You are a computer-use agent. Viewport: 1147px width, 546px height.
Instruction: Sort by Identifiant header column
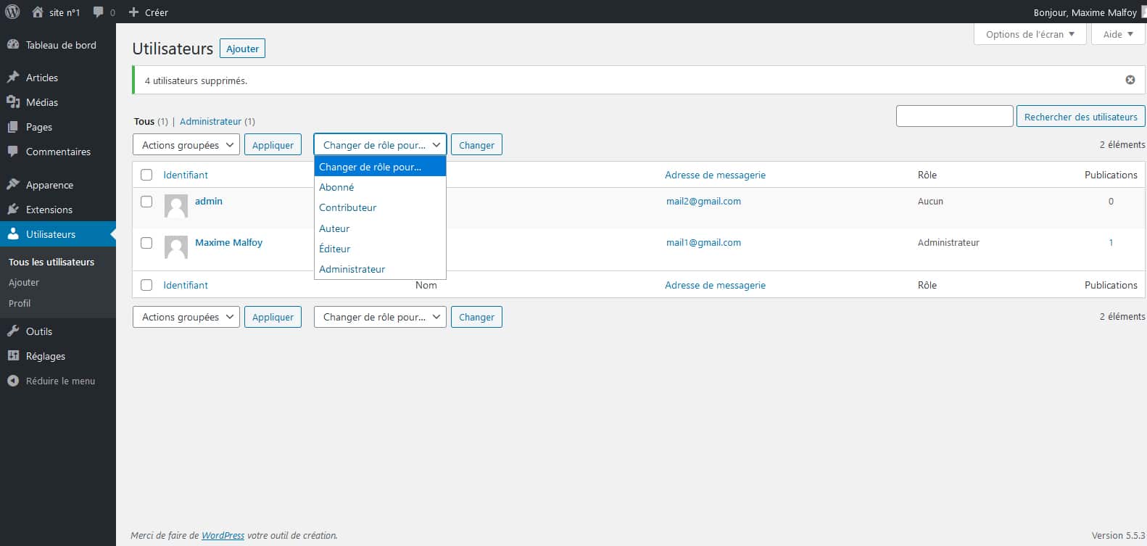click(x=186, y=175)
